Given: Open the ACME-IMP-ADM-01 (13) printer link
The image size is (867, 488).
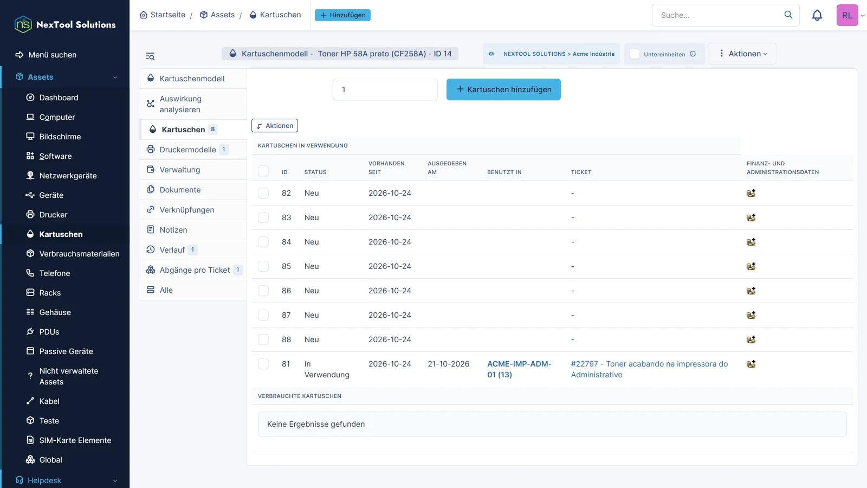Looking at the screenshot, I should coord(519,369).
